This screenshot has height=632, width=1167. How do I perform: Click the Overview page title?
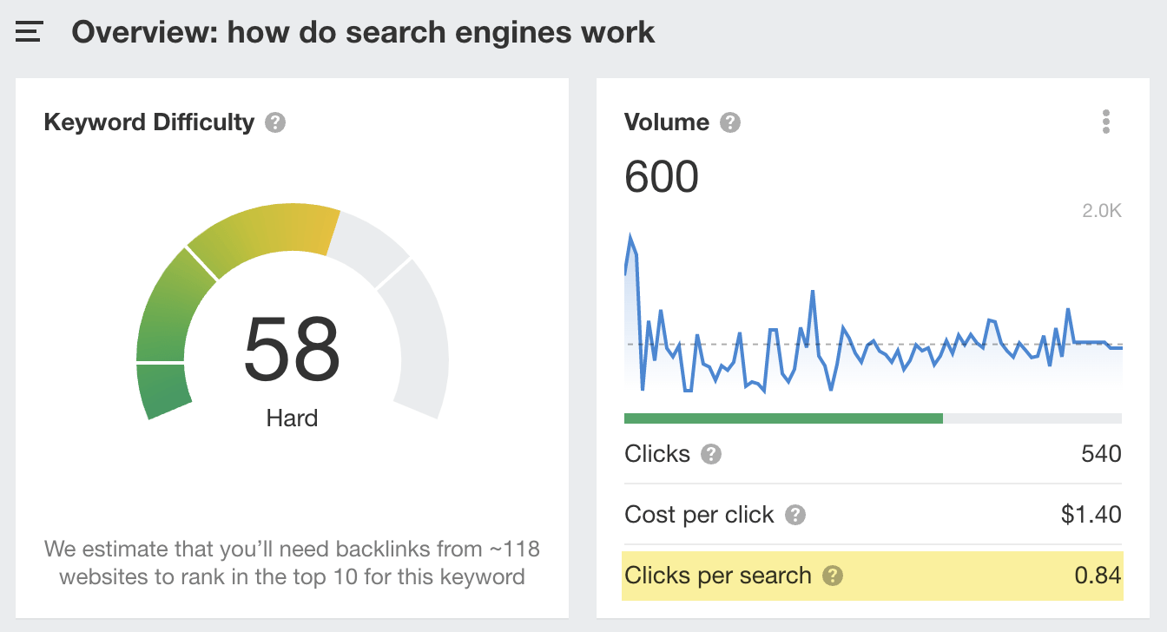(x=363, y=31)
